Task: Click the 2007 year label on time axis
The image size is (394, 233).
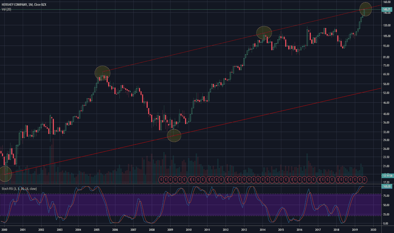Action: click(134, 230)
